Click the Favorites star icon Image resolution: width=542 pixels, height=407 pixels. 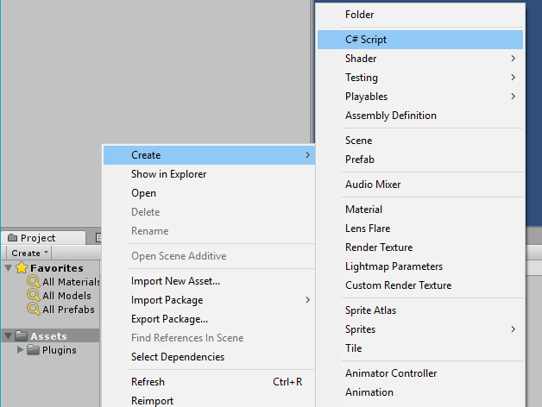coord(22,268)
